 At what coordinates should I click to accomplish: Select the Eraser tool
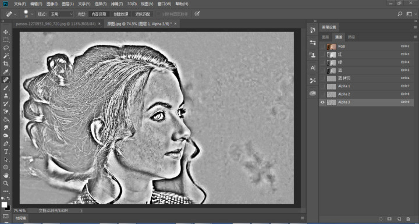coord(6,112)
